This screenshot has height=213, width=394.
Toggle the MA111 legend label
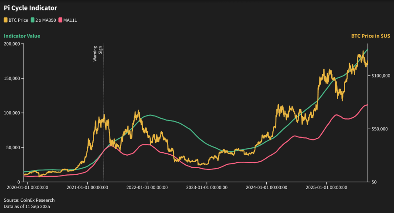70,20
